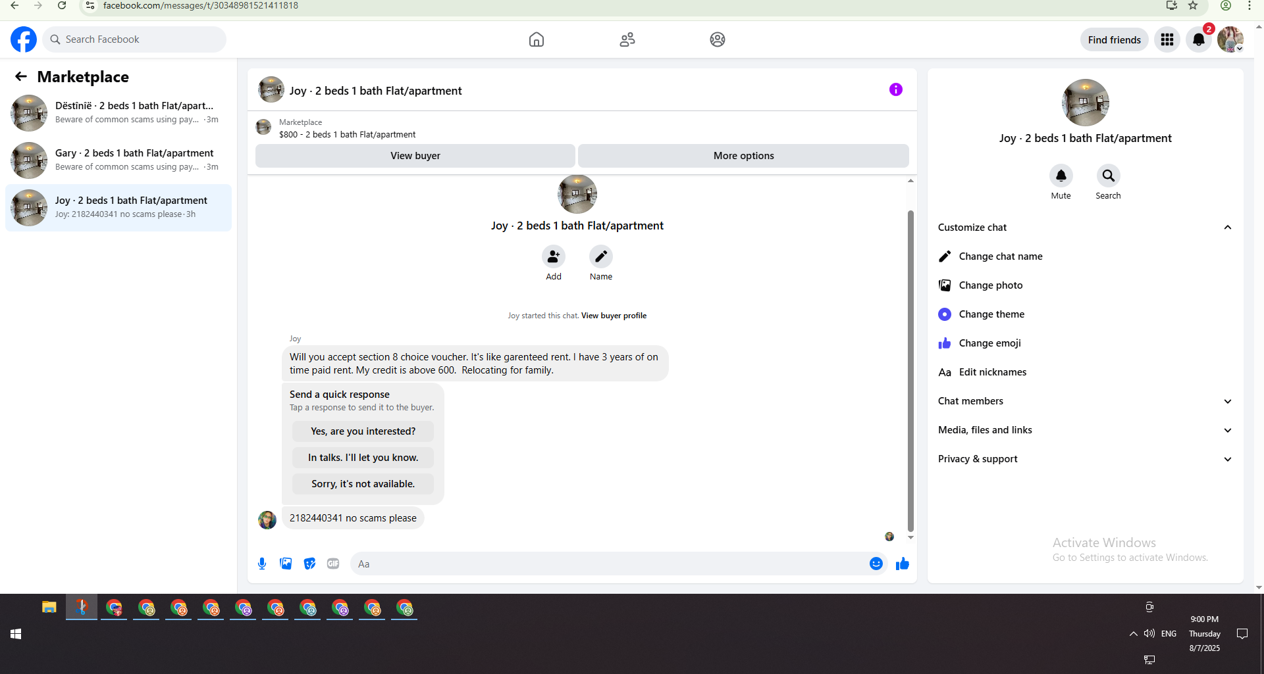Click the Aa message input box

609,564
